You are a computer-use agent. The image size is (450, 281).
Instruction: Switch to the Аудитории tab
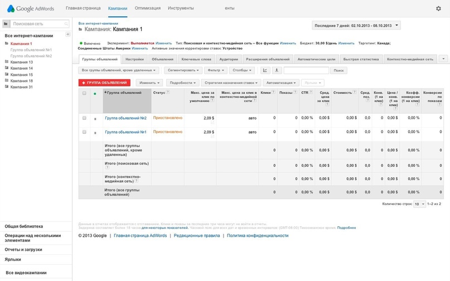(229, 60)
